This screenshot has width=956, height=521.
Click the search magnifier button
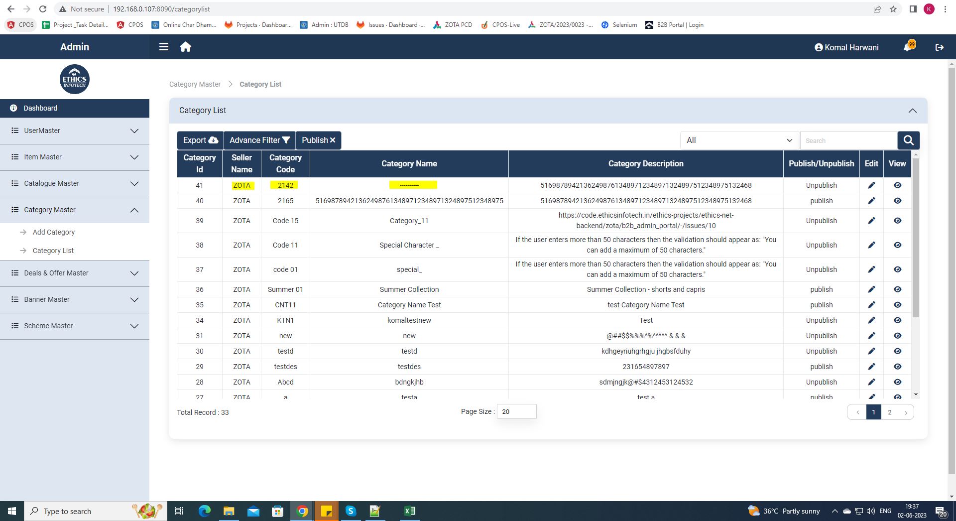tap(908, 140)
